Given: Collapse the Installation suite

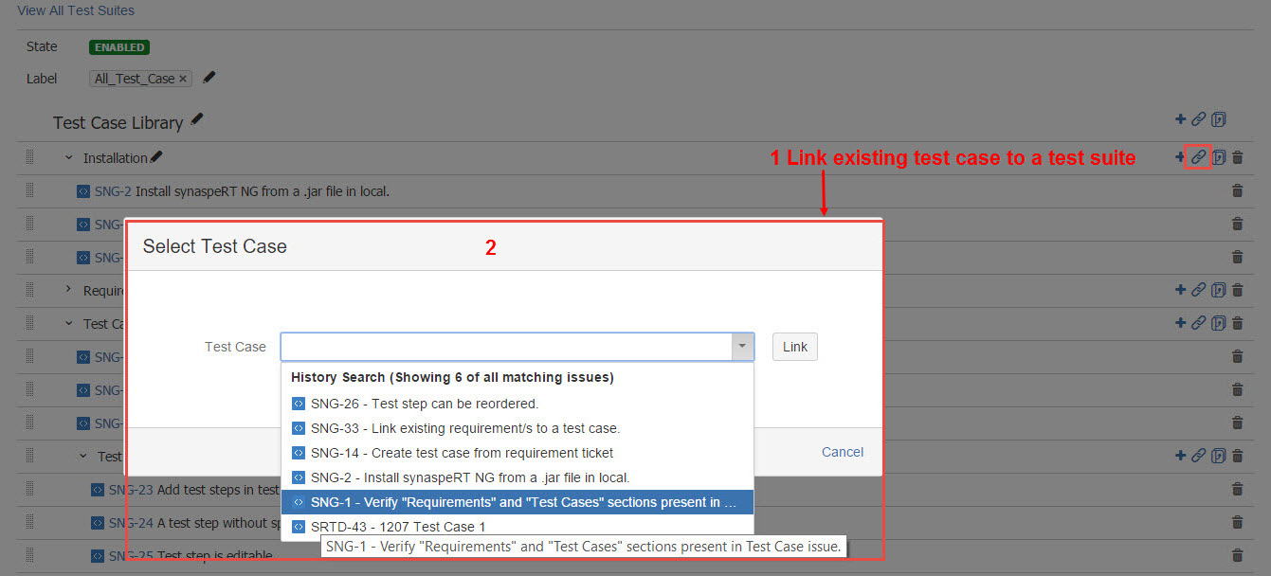Looking at the screenshot, I should pos(68,157).
